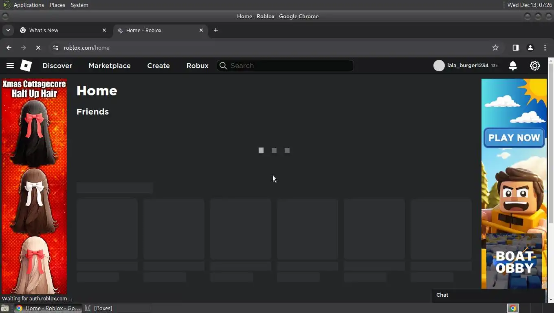Open the System menu
This screenshot has width=554, height=313.
point(79,5)
